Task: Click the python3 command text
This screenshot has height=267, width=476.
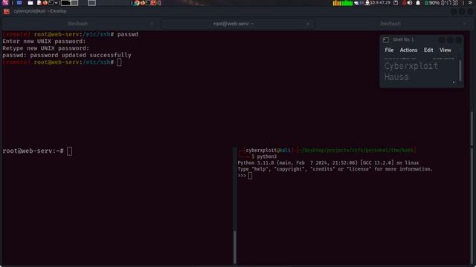Action: pyautogui.click(x=267, y=156)
